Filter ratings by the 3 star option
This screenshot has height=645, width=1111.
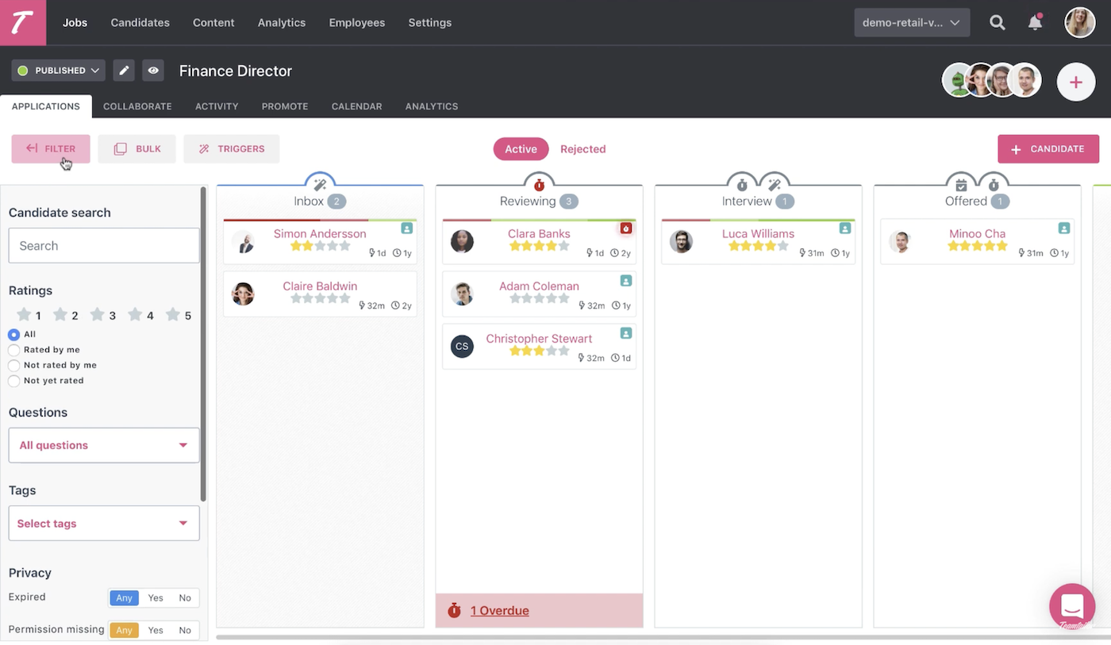(x=103, y=315)
